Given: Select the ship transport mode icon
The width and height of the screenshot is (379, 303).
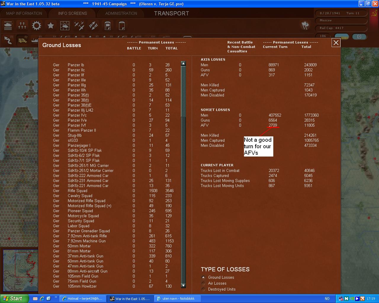Looking at the screenshot, I should [34, 40].
